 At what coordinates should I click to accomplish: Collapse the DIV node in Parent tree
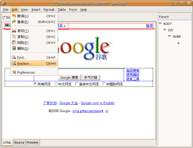[165, 30]
